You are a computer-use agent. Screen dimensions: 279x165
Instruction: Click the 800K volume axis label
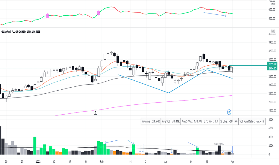click(x=271, y=120)
